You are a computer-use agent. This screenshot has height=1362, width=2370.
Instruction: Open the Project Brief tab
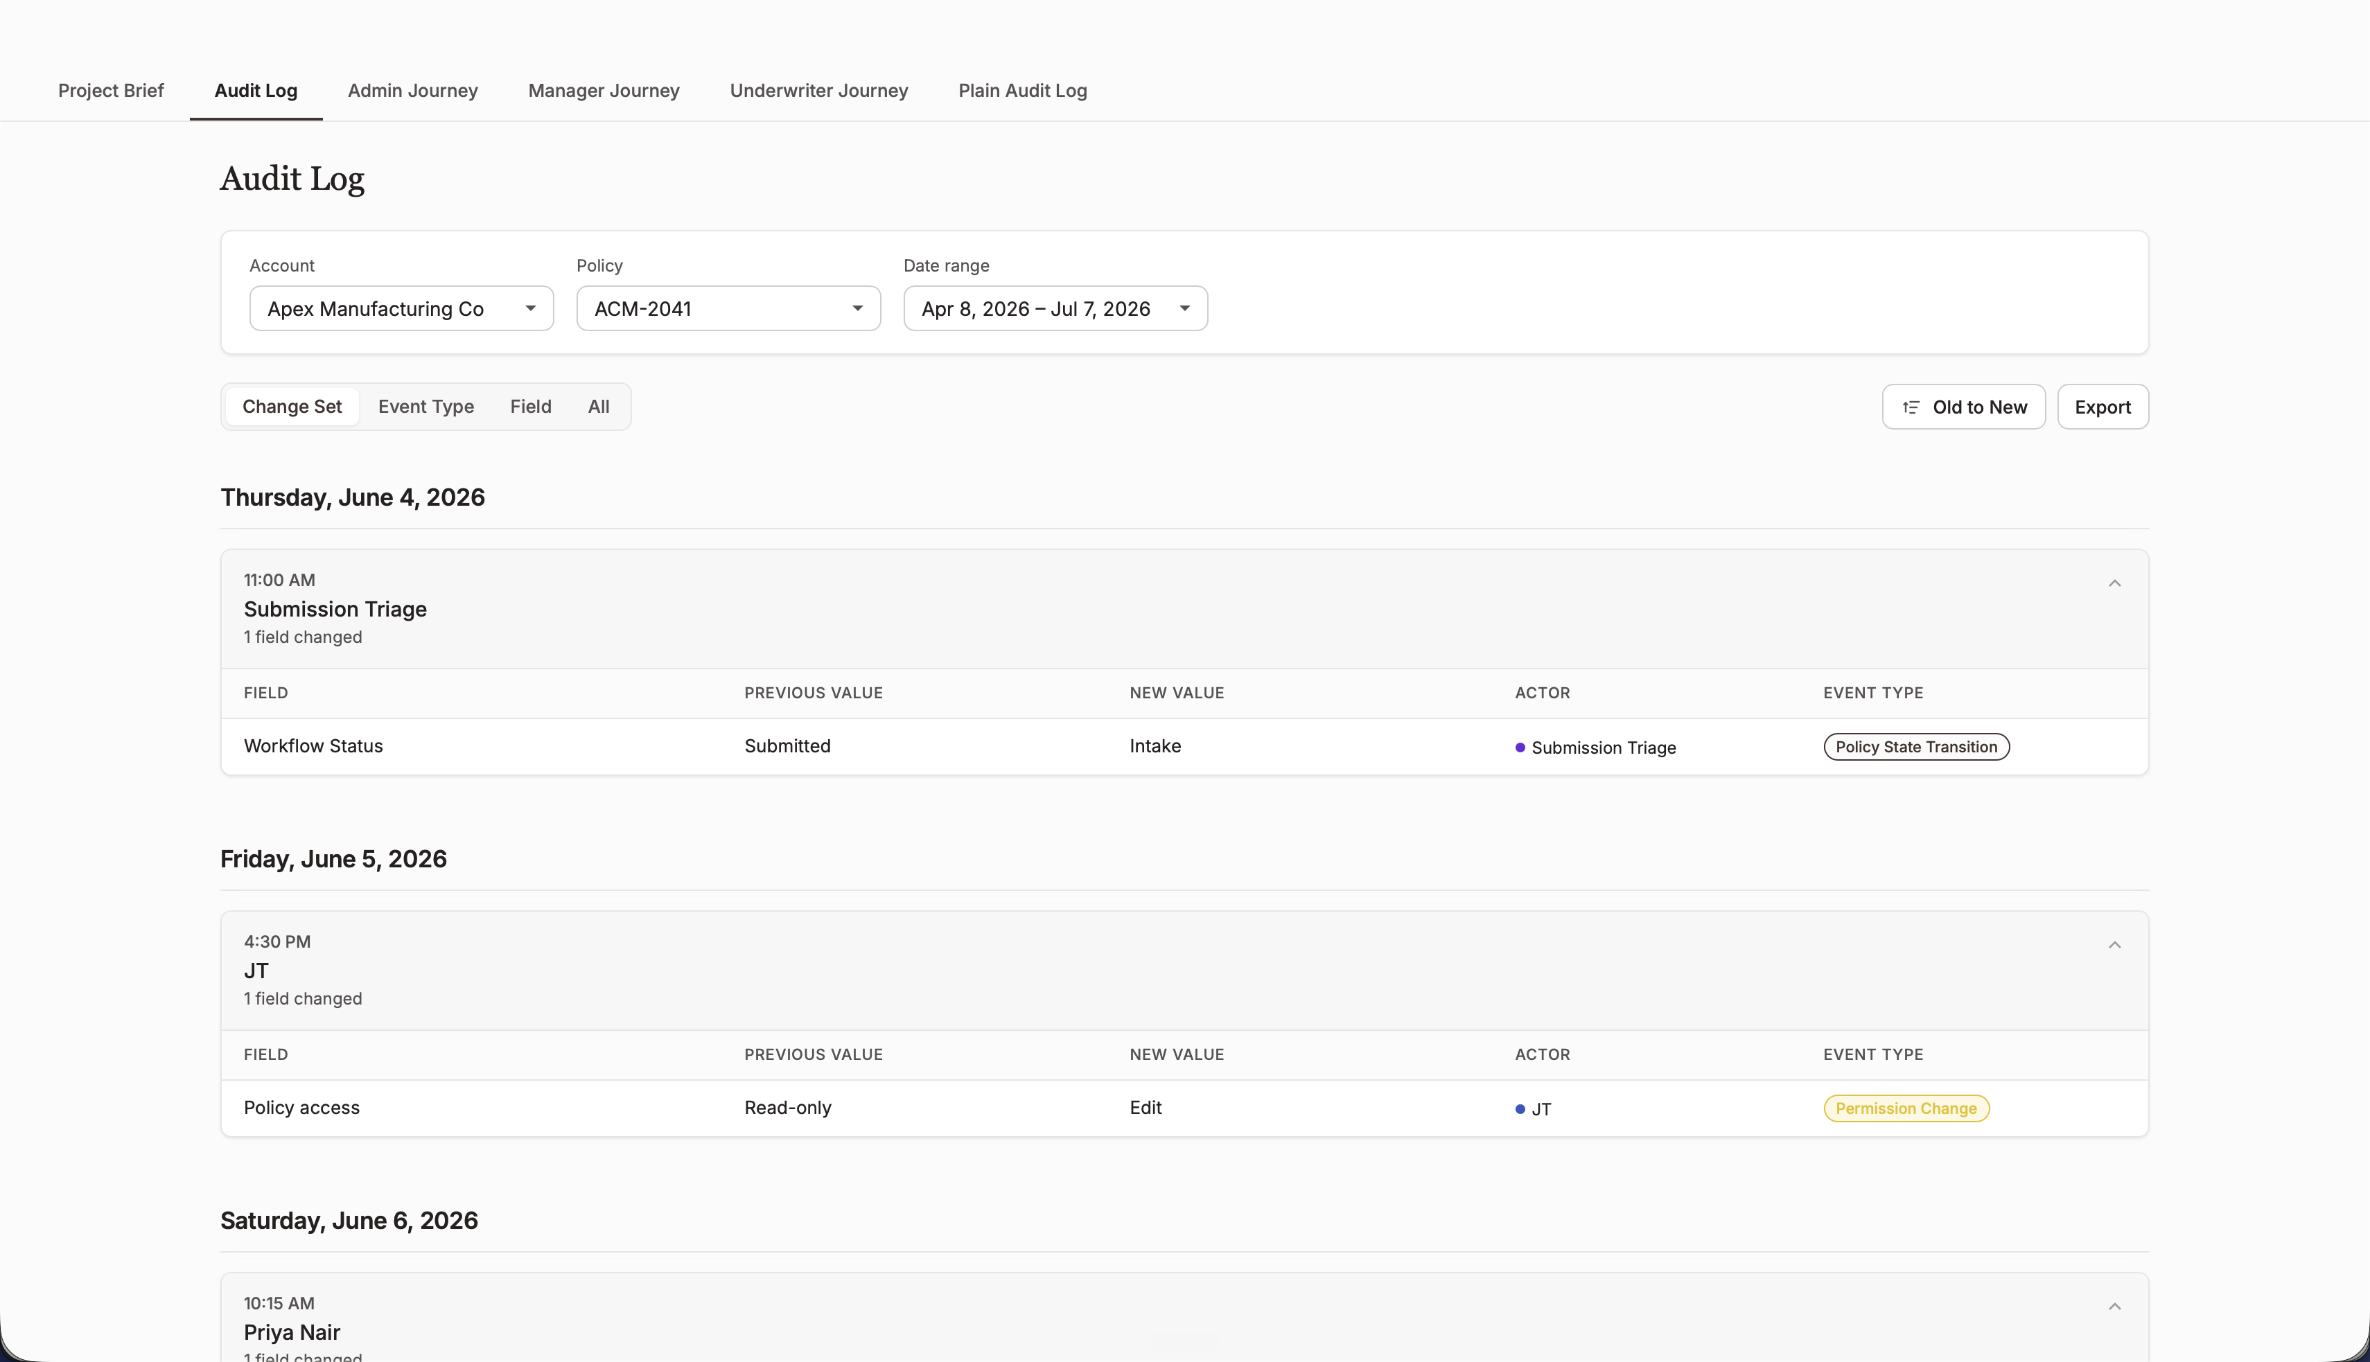click(x=110, y=91)
